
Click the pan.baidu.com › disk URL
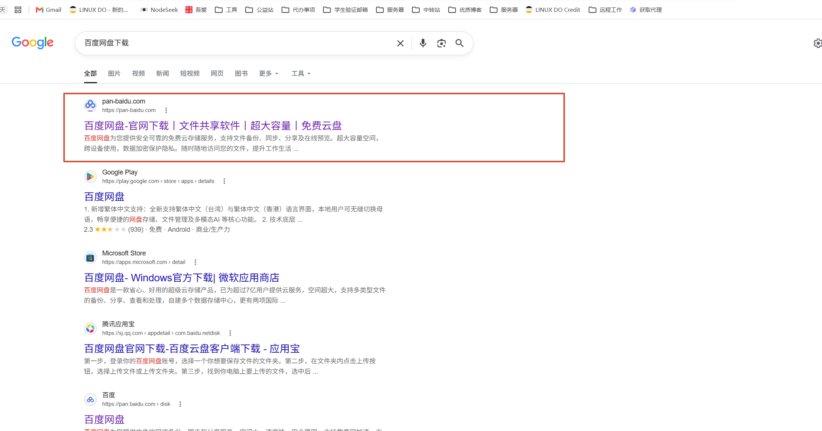(136, 404)
